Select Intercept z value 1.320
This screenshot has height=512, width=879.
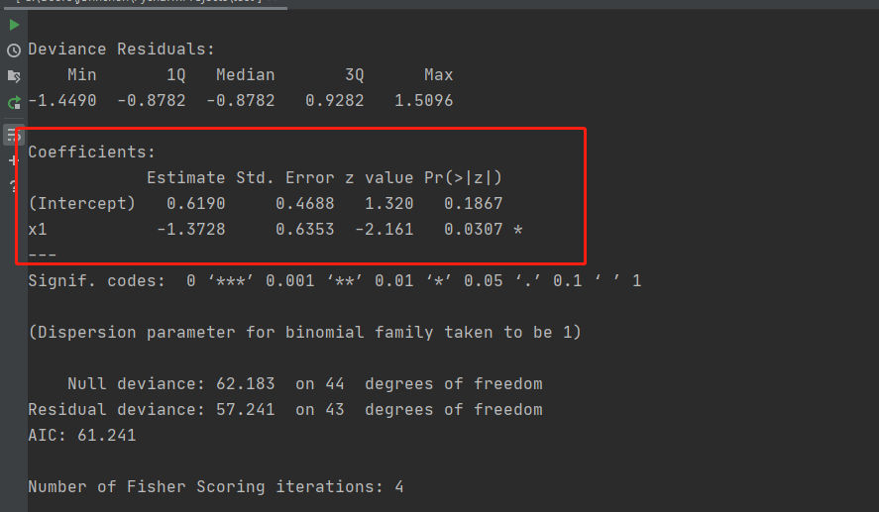389,203
